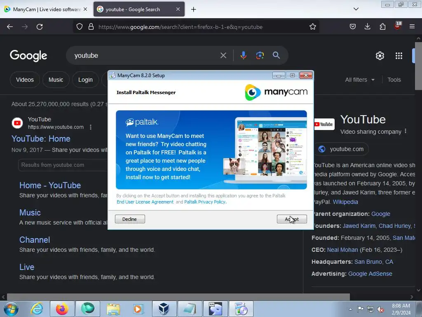Open the ManyCam setup taskbar icon
Image resolution: width=422 pixels, height=317 pixels.
pyautogui.click(x=241, y=309)
